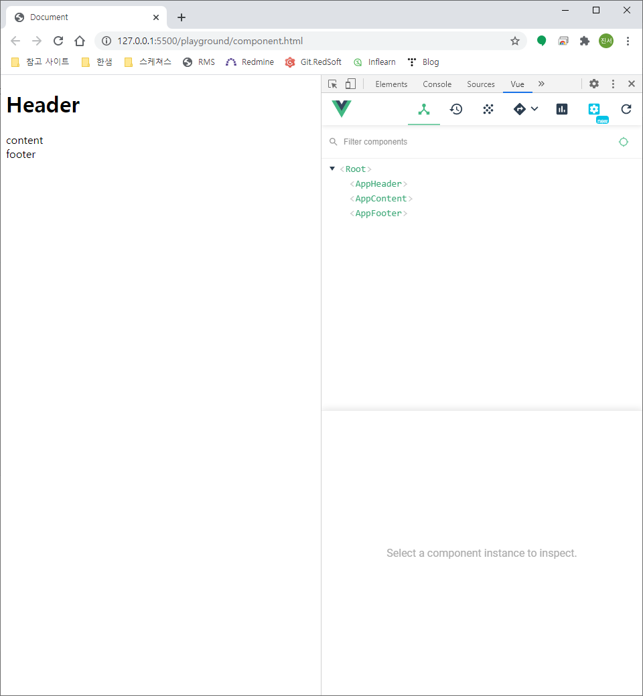Open the Git.RedSoft bookmark

313,62
